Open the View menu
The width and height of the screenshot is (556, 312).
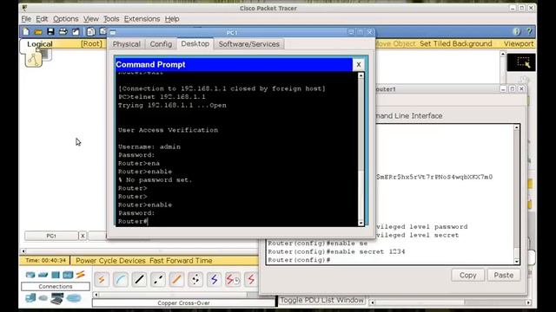pos(91,19)
